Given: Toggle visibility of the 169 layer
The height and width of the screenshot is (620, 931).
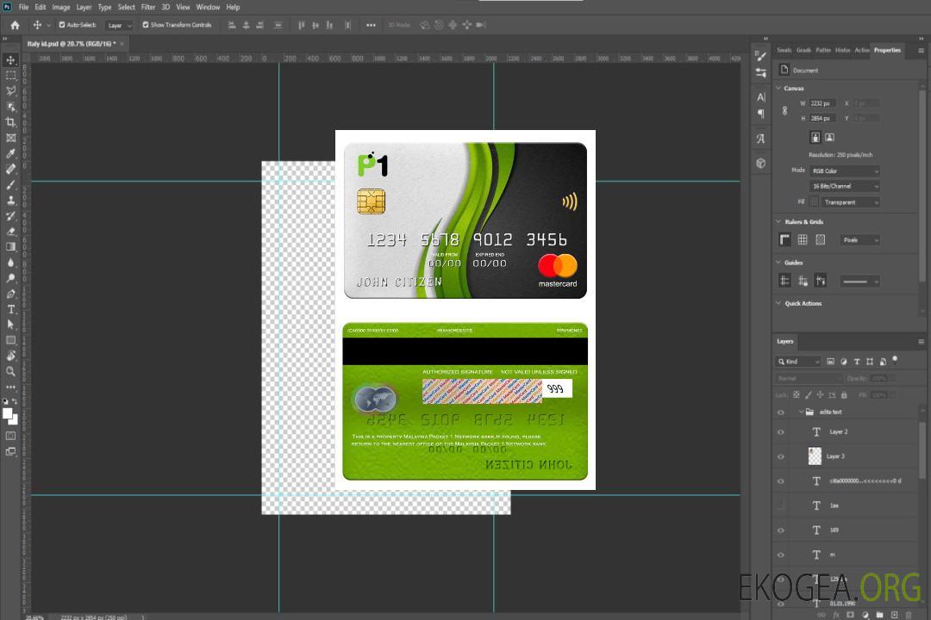Looking at the screenshot, I should pos(781,530).
